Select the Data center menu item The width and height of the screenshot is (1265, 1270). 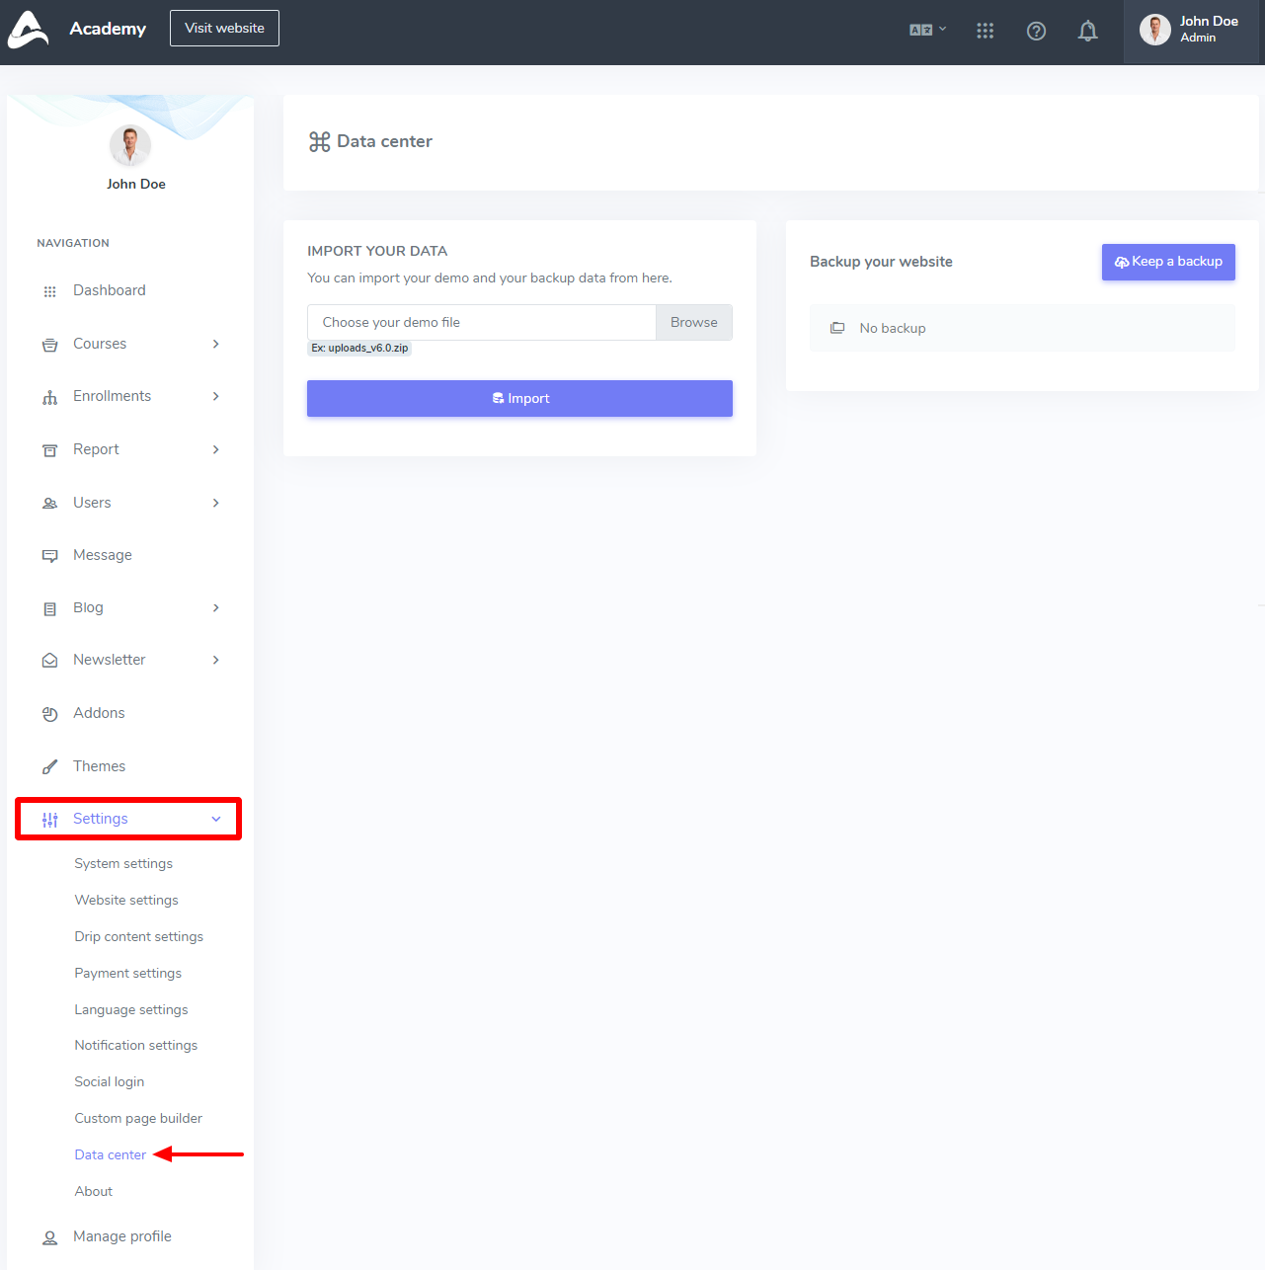tap(111, 1154)
